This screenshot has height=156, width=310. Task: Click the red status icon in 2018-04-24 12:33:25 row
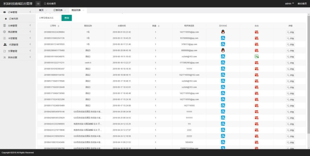tap(257, 124)
